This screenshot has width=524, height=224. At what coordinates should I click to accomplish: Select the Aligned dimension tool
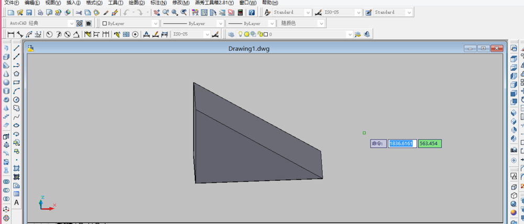(x=20, y=34)
